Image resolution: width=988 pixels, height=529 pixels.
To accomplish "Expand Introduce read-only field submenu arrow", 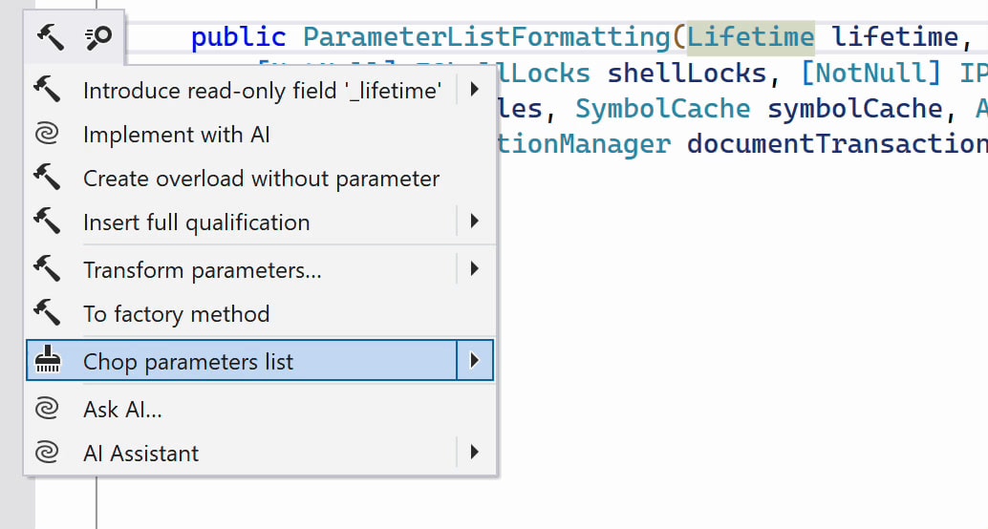I will (475, 91).
